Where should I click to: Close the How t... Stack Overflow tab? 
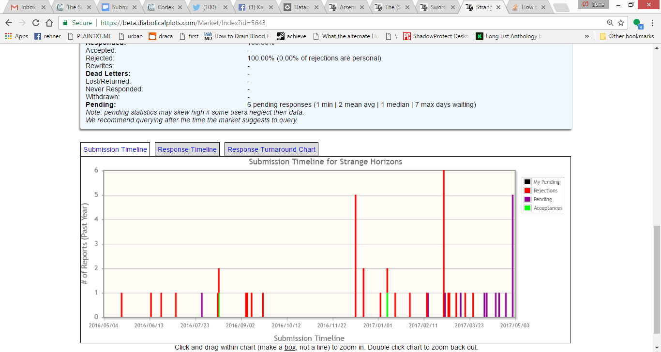point(543,7)
